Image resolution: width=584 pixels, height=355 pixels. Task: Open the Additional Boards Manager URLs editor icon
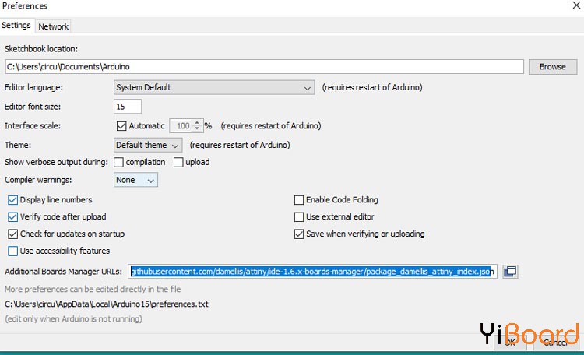click(x=510, y=272)
